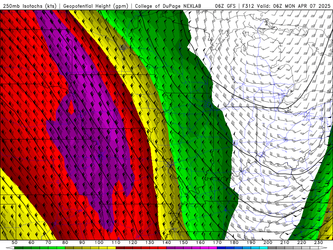
Task: Select the 70 value on the legend
Action: 48,242
